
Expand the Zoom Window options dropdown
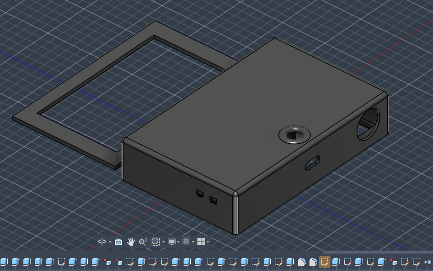[x=164, y=242]
